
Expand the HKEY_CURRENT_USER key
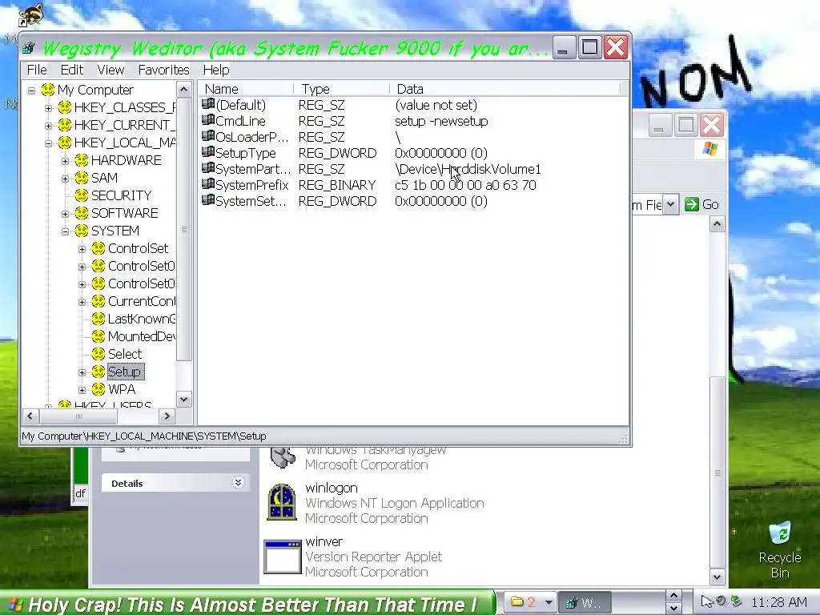coord(49,126)
